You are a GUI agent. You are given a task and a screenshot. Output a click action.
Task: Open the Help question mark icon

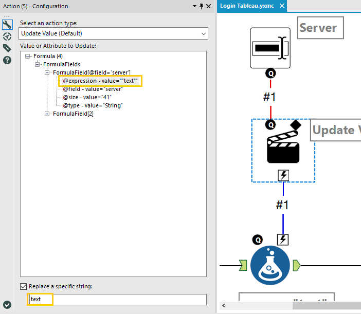[x=7, y=60]
